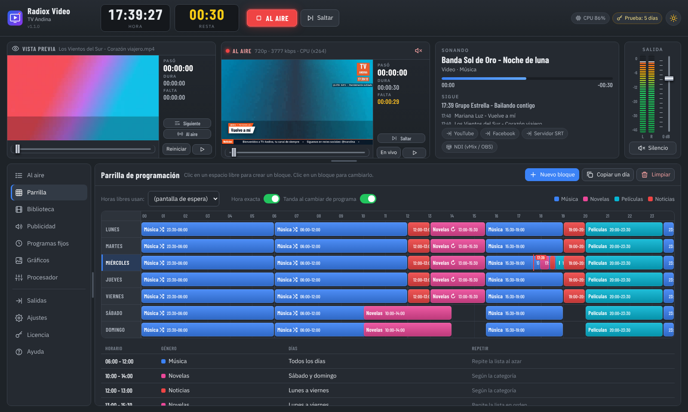688x412 pixels.
Task: Open Ajustes settings
Action: point(49,318)
